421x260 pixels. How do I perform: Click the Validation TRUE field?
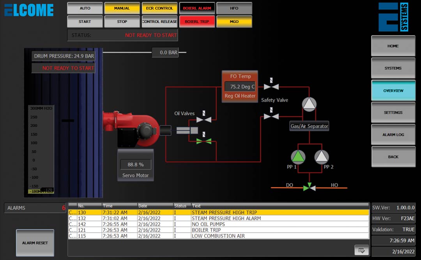coord(393,229)
